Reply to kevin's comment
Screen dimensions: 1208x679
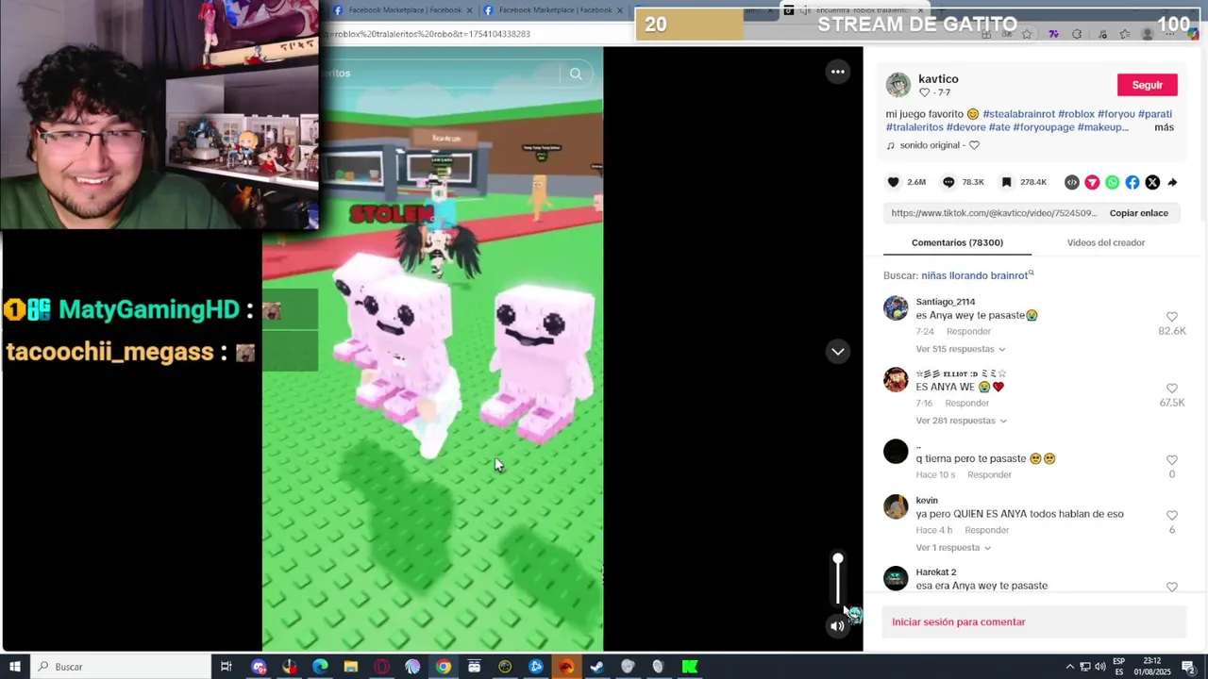coord(986,530)
